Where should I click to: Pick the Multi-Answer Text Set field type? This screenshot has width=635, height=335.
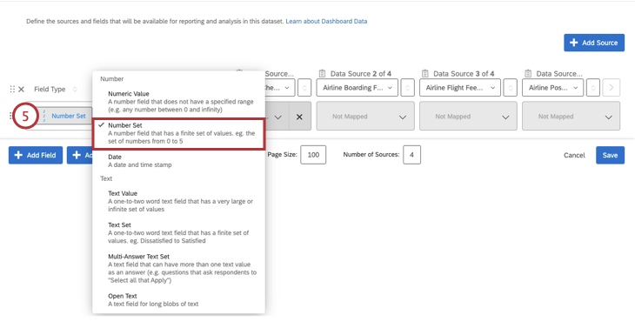[178, 268]
